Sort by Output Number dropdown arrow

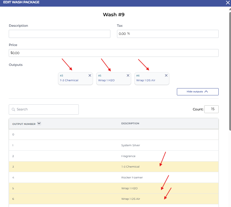[39, 123]
